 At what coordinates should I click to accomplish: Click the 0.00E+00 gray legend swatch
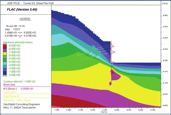tap(5, 76)
